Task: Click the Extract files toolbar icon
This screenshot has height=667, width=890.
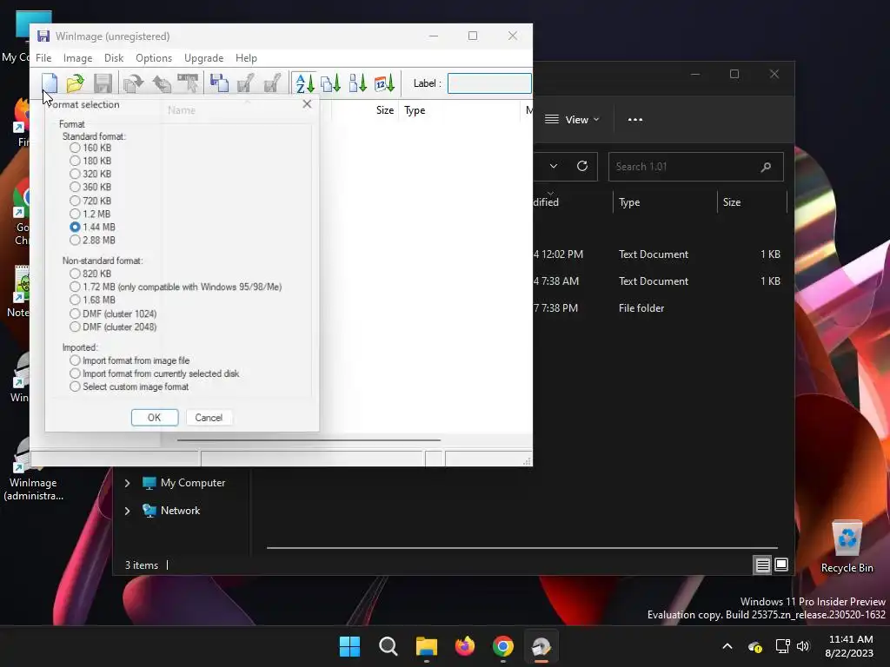Action: pos(133,83)
